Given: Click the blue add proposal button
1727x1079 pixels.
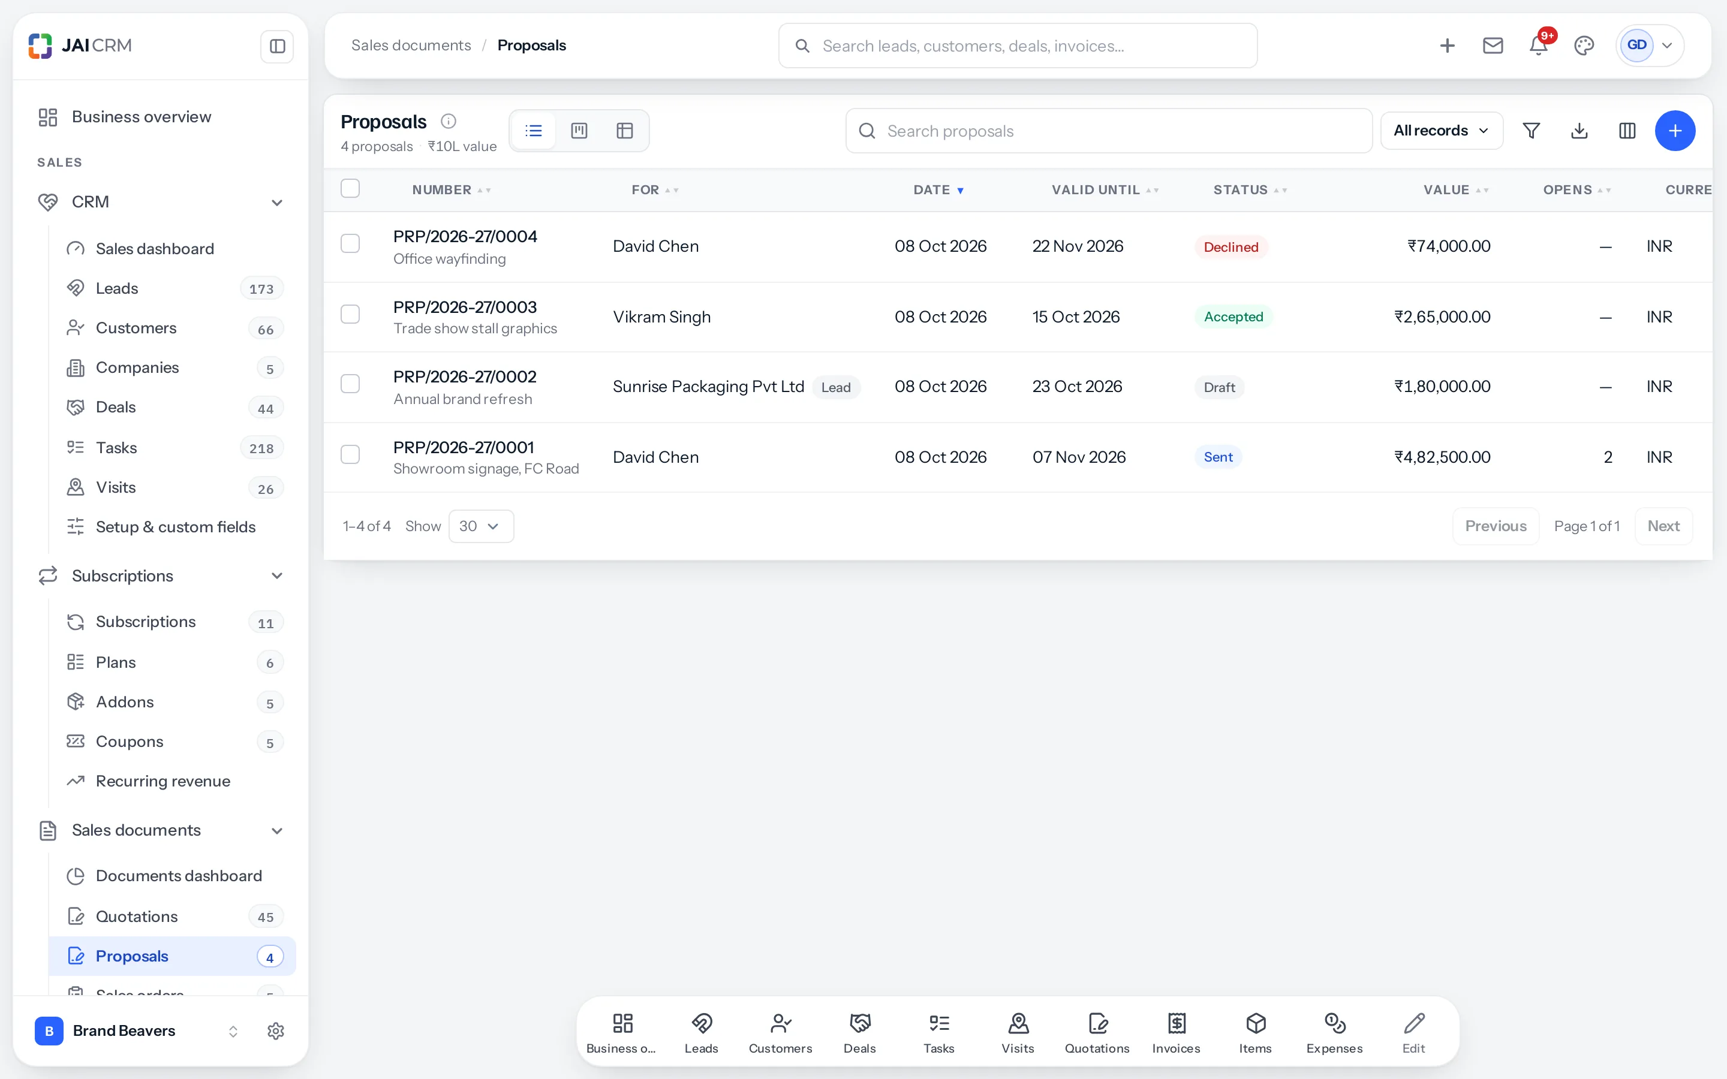Looking at the screenshot, I should coord(1675,131).
